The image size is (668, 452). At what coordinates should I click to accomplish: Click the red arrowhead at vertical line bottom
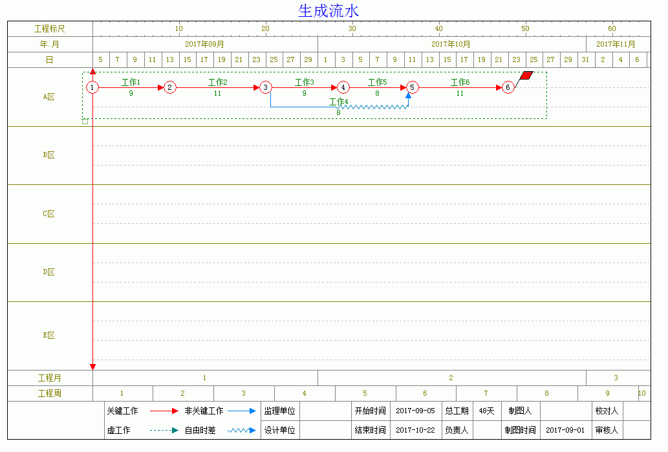[x=93, y=367]
